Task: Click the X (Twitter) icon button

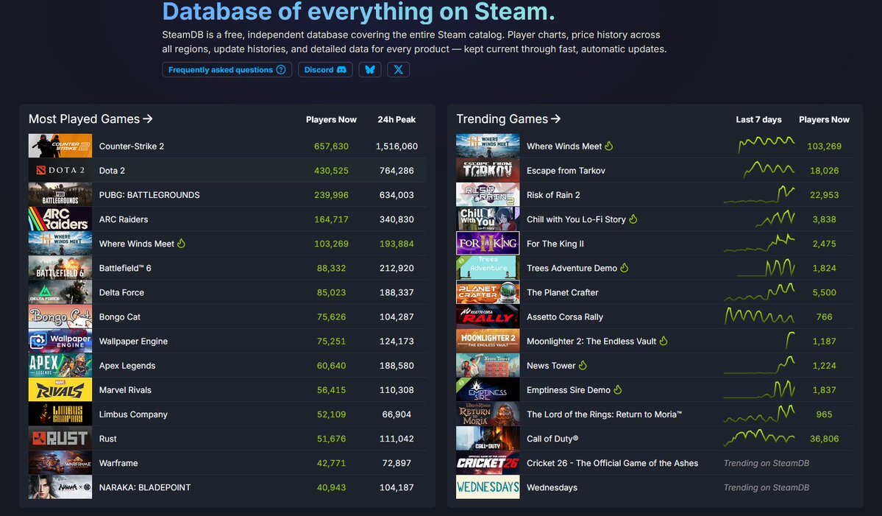Action: coord(398,70)
